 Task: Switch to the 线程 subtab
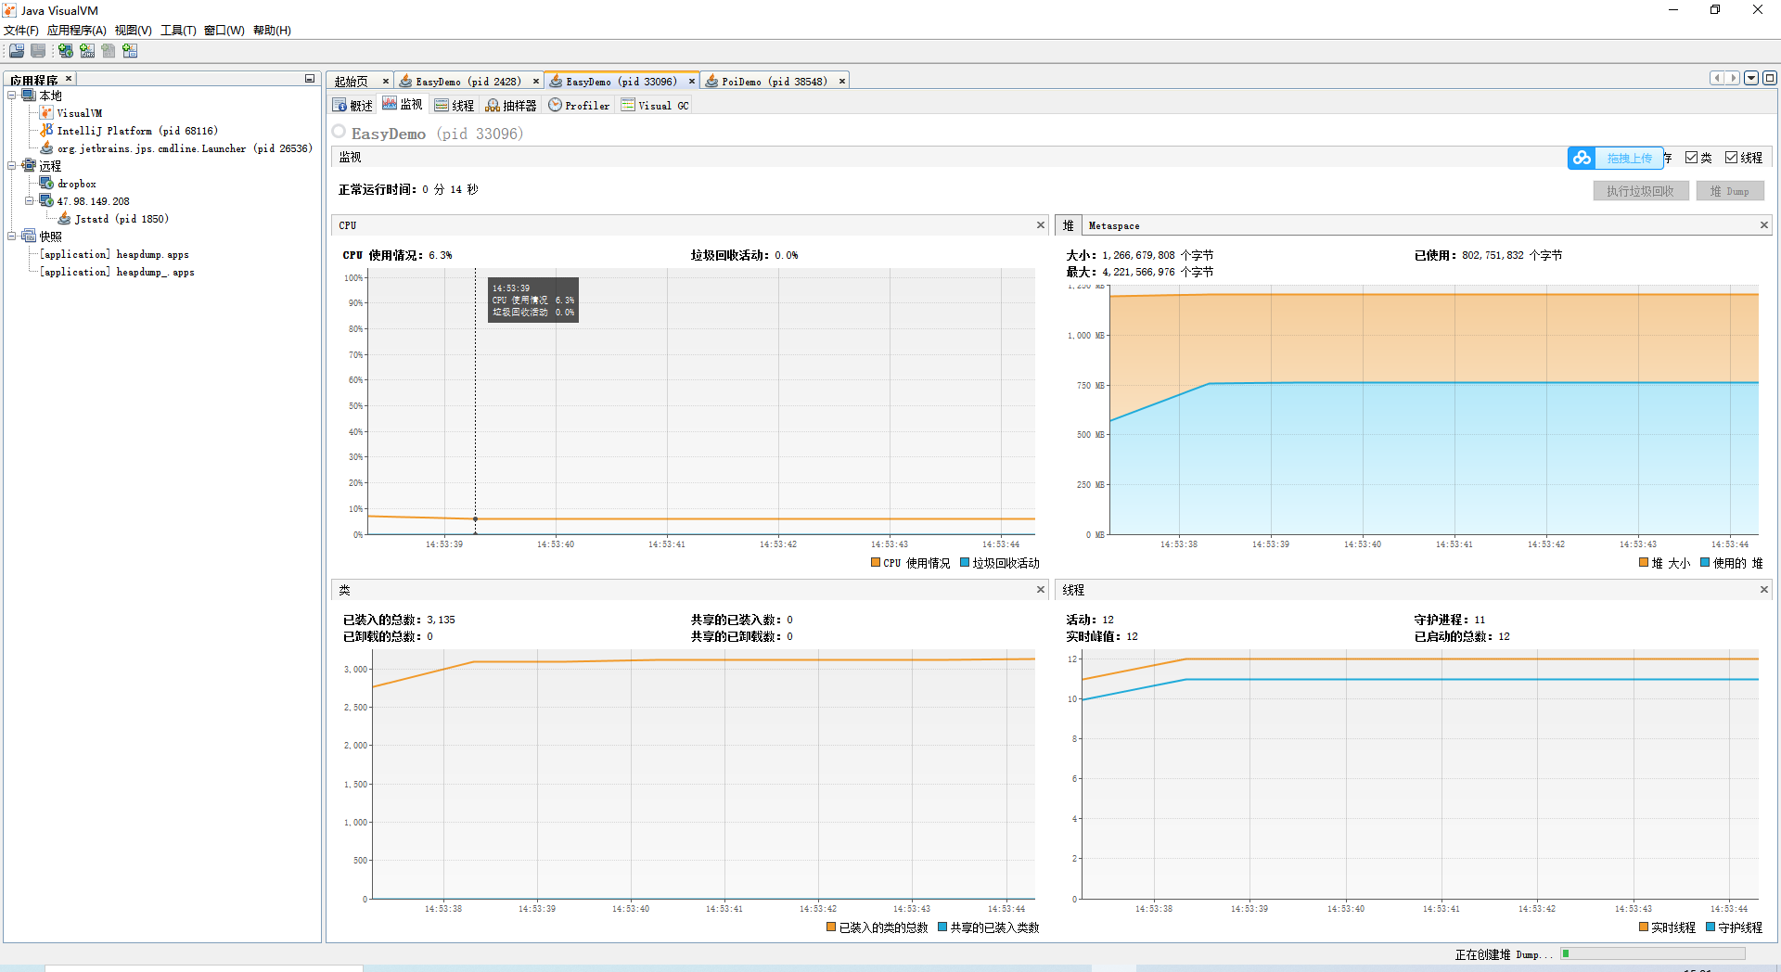(455, 106)
